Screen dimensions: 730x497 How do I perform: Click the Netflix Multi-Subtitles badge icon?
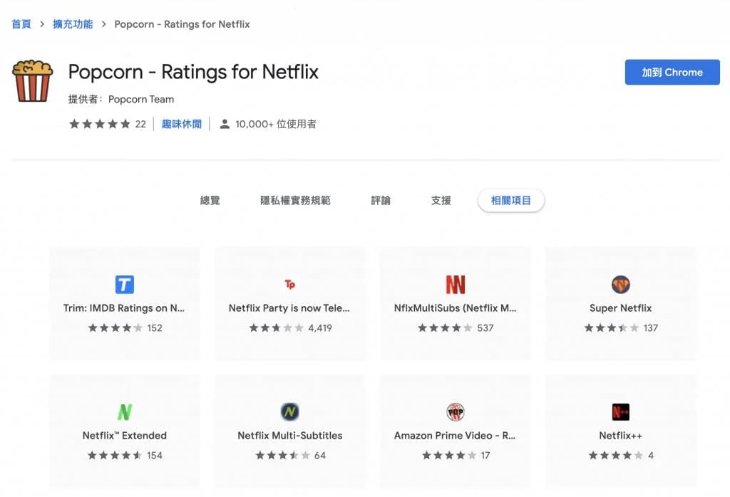[x=289, y=411]
